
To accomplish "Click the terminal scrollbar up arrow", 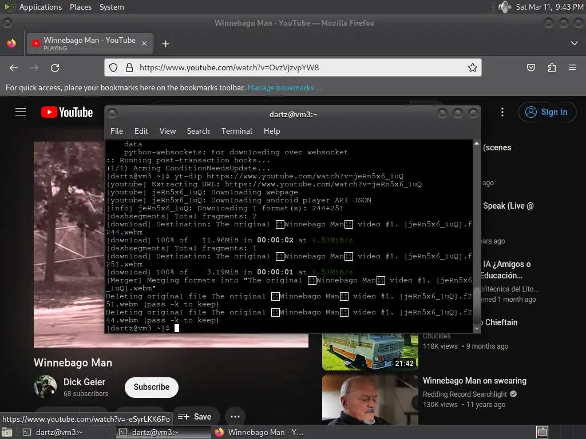I will coord(477,143).
